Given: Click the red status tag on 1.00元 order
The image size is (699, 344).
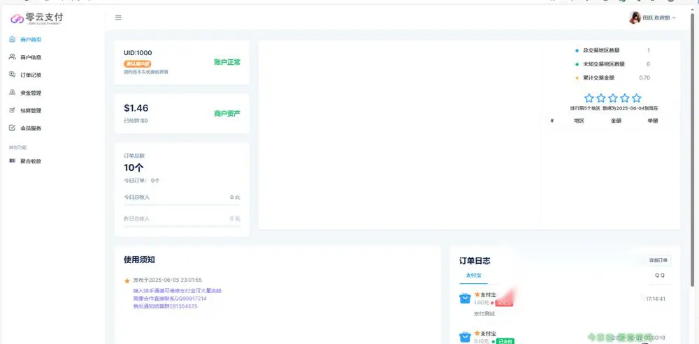Looking at the screenshot, I should pos(504,303).
